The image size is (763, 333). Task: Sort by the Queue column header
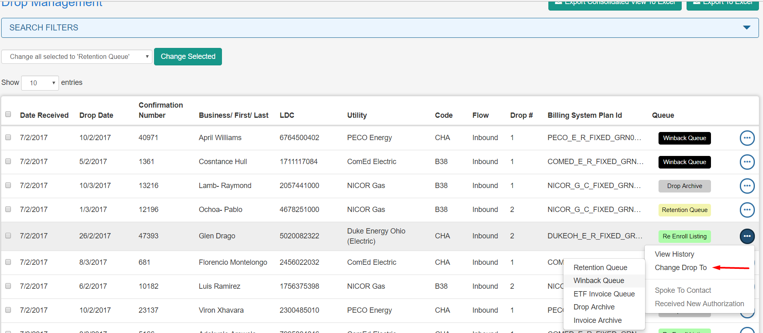[x=663, y=115]
